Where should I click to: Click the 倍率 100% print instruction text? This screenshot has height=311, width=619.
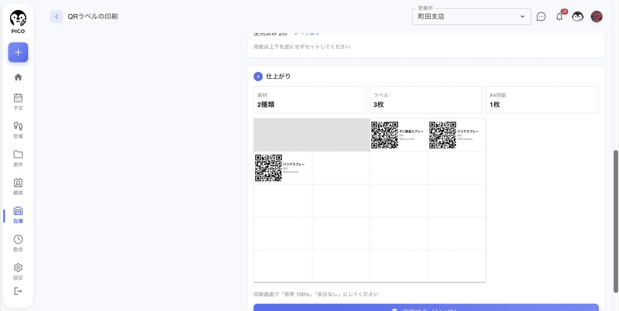coord(316,294)
